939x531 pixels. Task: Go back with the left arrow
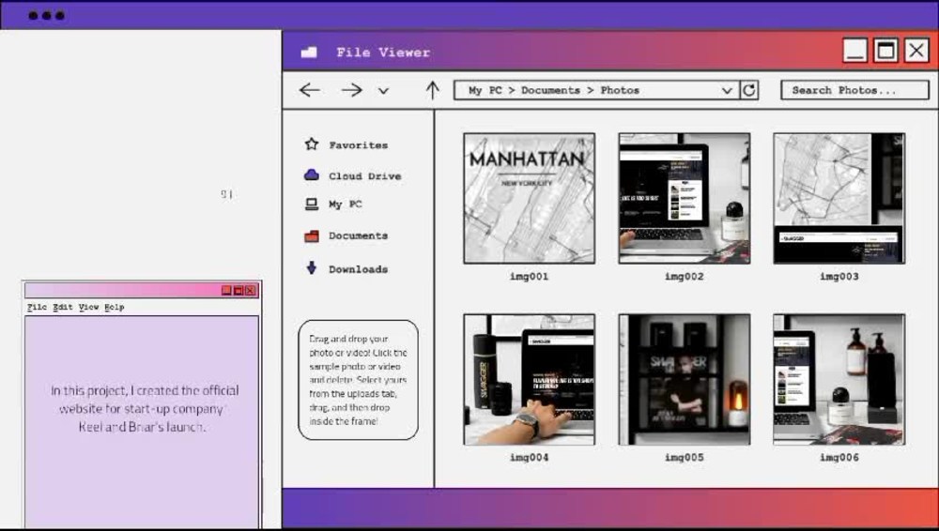[x=310, y=90]
